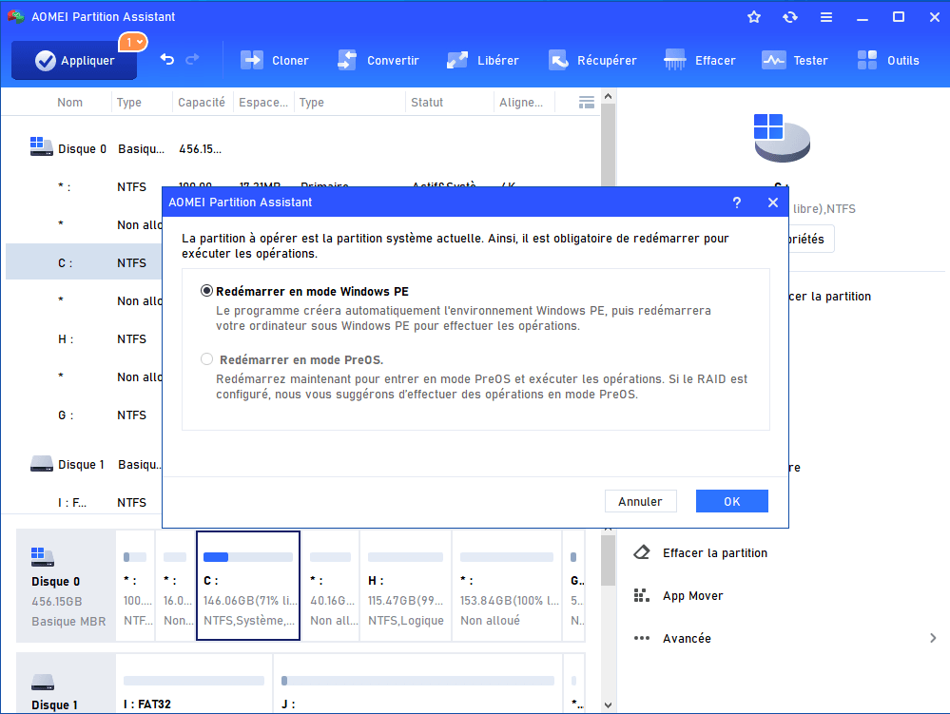
Task: Open the Tester tool
Action: click(794, 61)
